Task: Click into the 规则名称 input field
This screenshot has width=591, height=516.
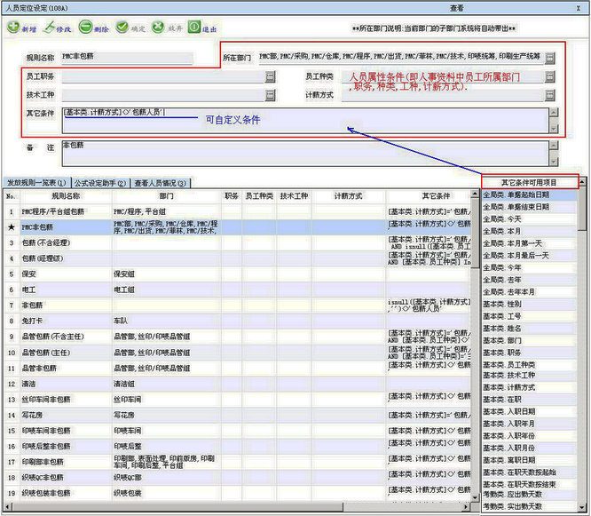Action: (127, 58)
